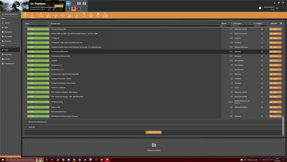Click the drop files zone
287x162 pixels.
pyautogui.click(x=154, y=147)
